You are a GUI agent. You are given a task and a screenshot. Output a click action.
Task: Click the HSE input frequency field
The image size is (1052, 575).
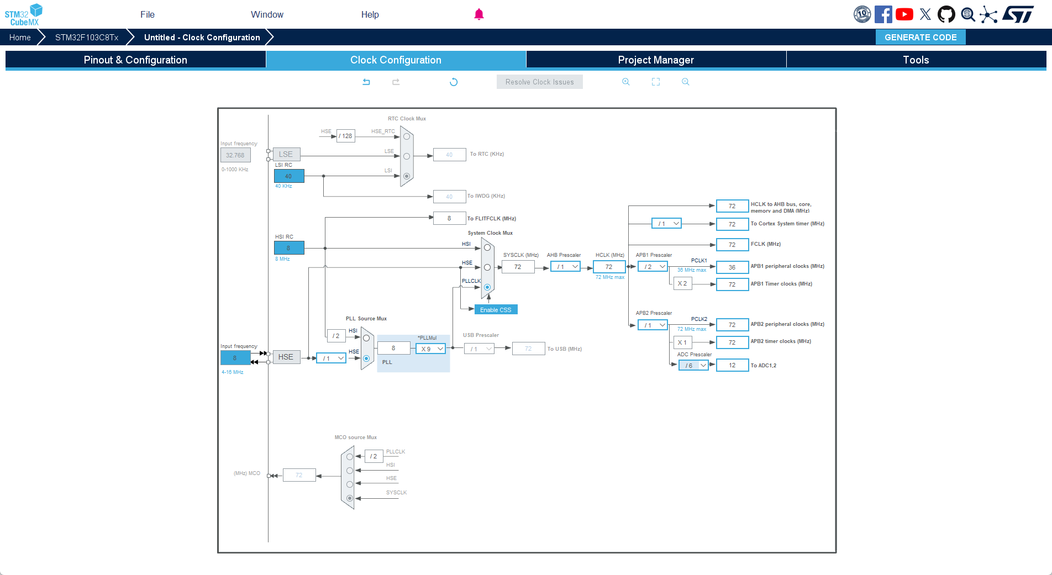pos(235,358)
